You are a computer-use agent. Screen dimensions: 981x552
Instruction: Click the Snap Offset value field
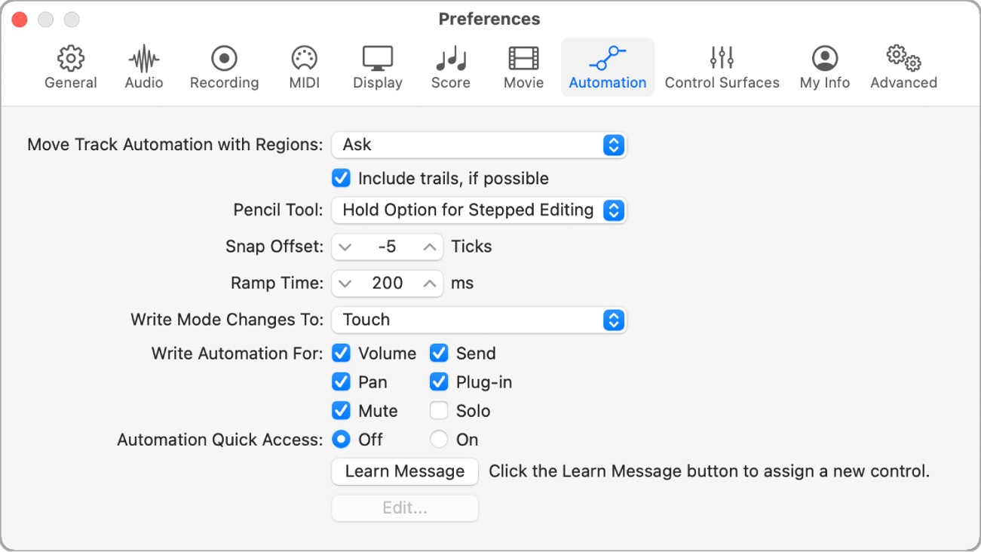point(387,247)
